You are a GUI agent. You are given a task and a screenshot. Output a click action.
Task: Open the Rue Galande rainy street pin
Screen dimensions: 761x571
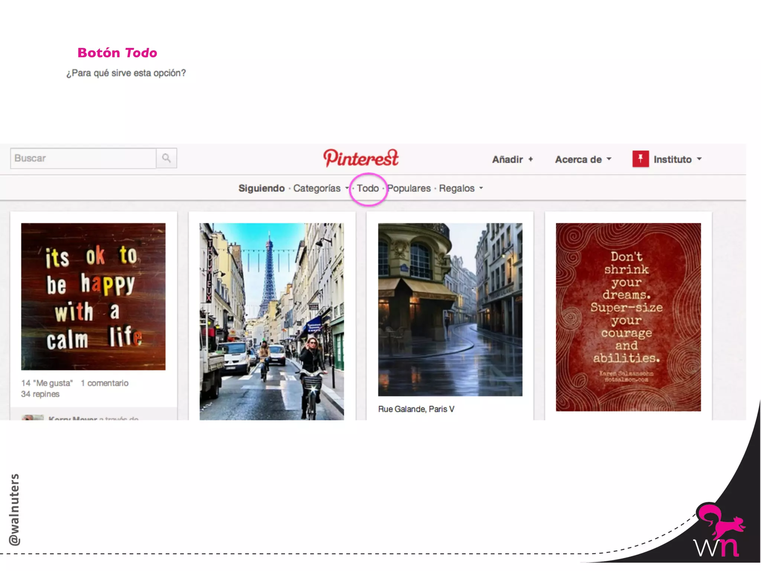click(450, 309)
